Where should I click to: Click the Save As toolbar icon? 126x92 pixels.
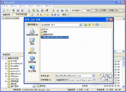(x=22, y=11)
